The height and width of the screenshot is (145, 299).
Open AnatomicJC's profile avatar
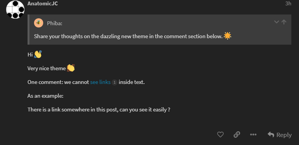(15, 10)
